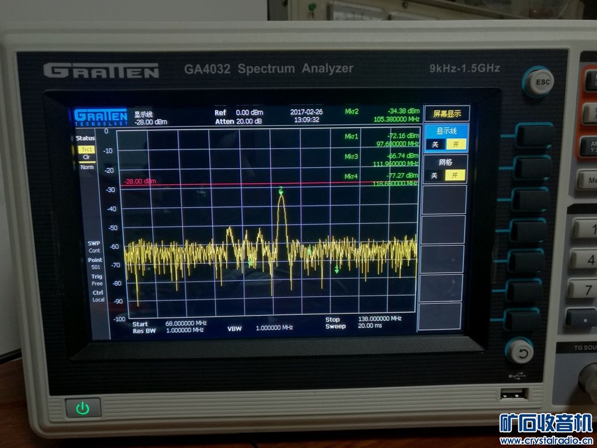Tap the Stop frequency 138.000000 MHz
Image resolution: width=597 pixels, height=448 pixels.
pos(380,318)
